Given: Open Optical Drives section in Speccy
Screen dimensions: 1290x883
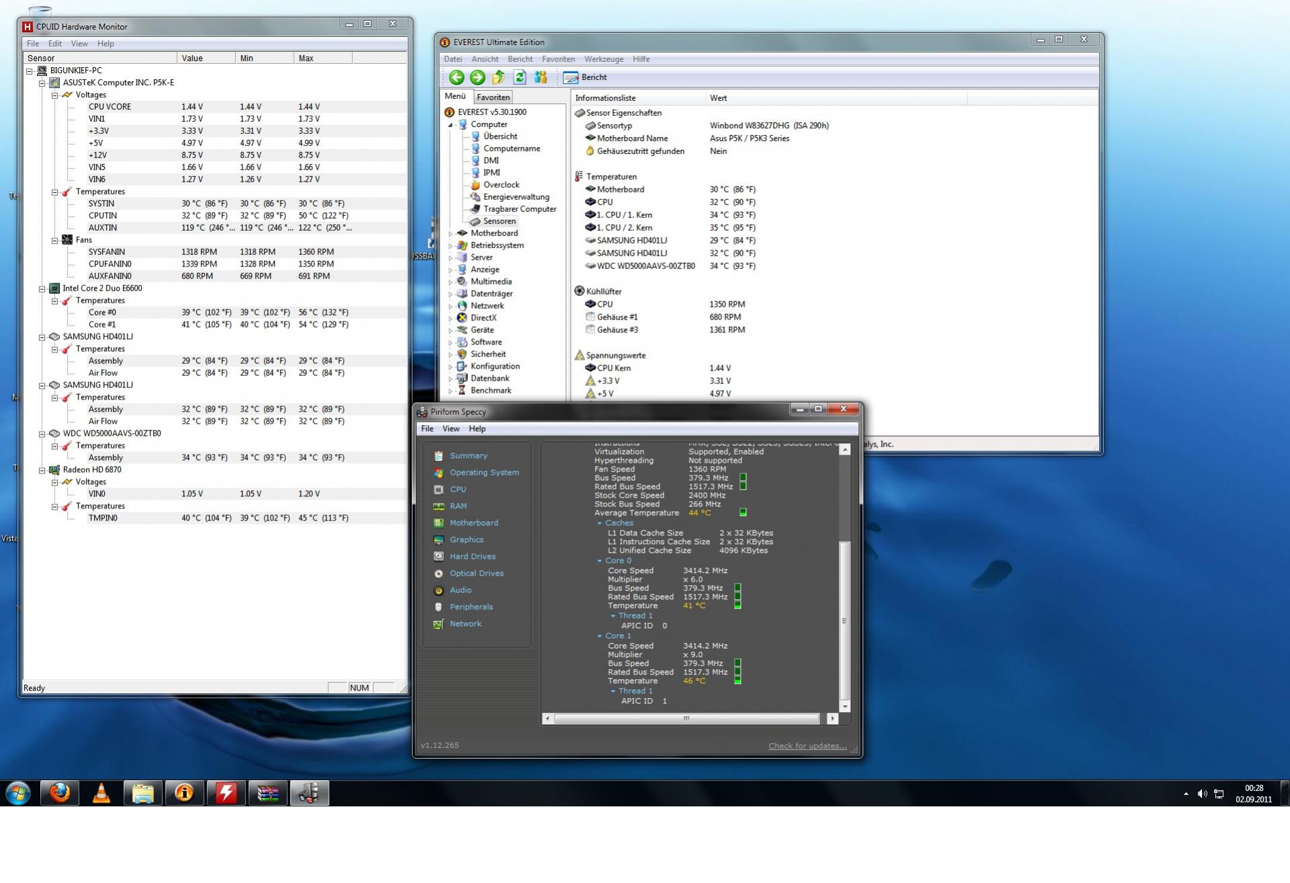Looking at the screenshot, I should [477, 574].
